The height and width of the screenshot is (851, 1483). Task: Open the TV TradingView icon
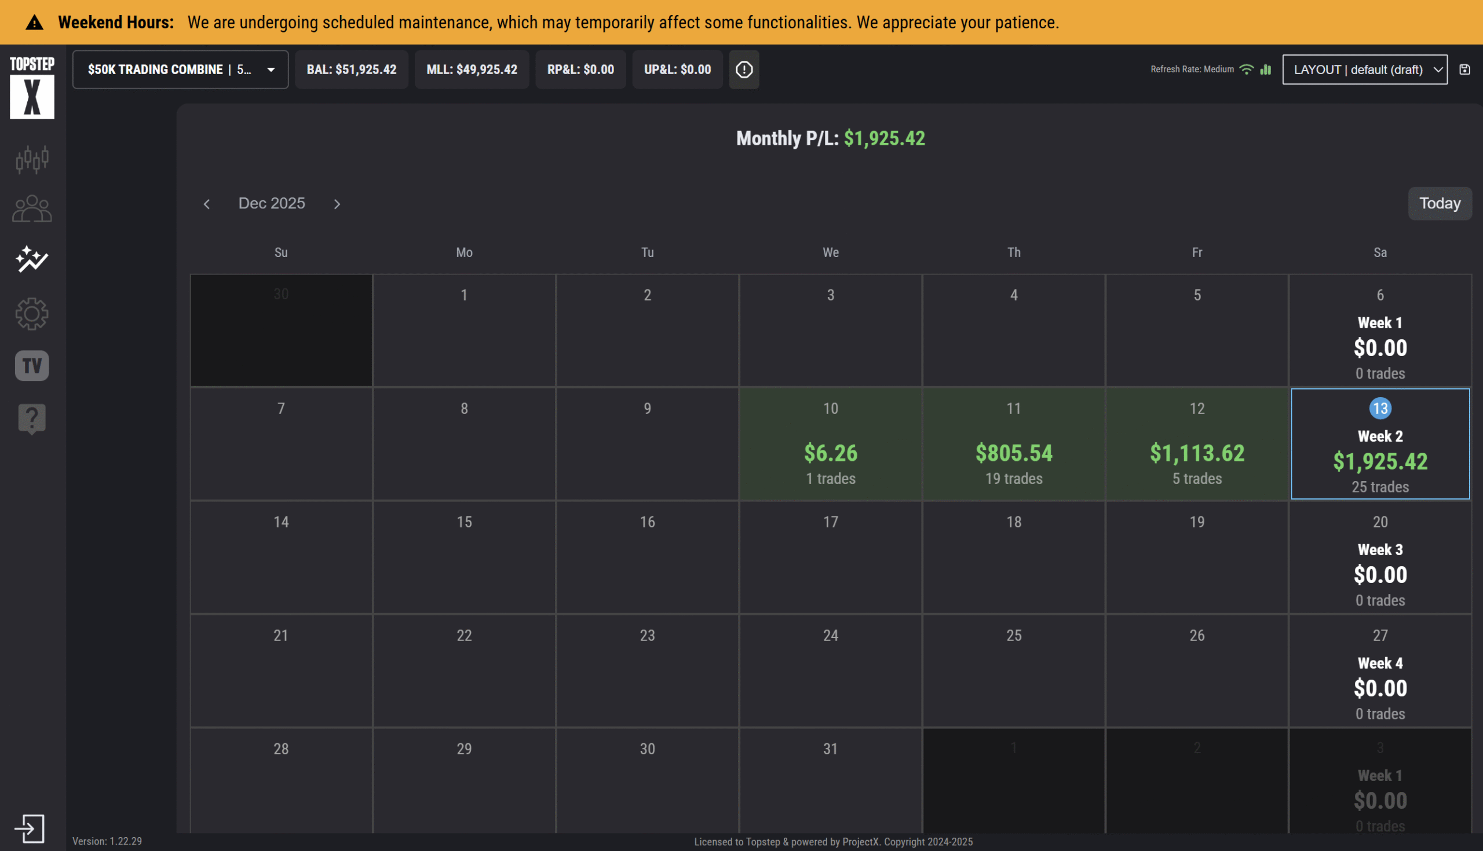click(32, 366)
